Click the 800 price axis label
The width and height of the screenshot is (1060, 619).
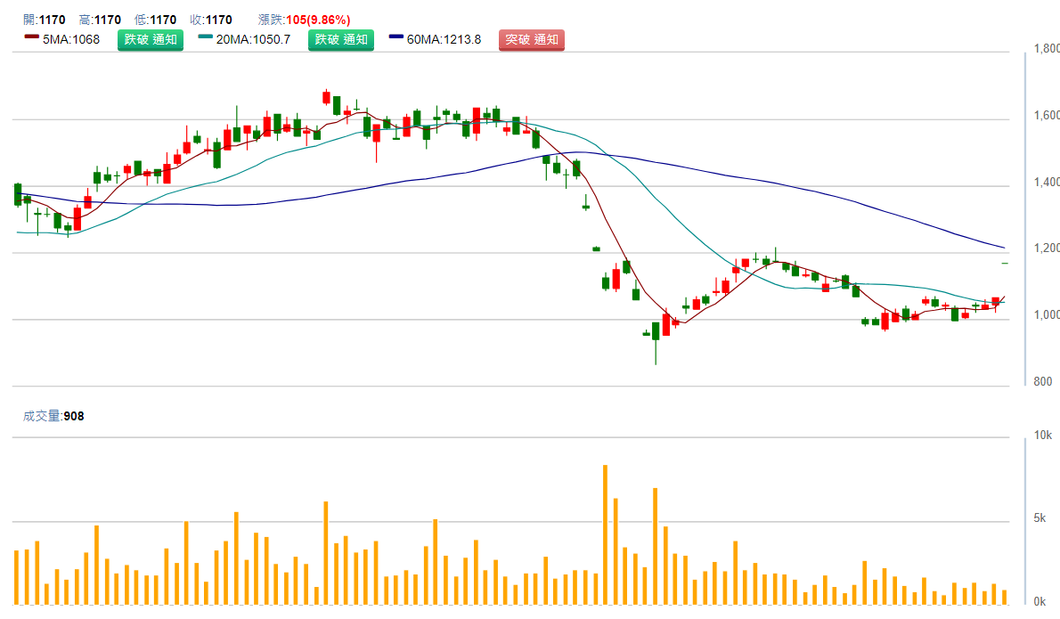(1043, 382)
